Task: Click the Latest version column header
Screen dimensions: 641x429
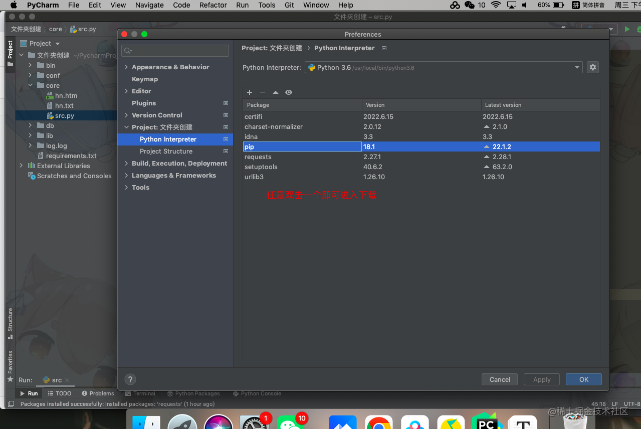Action: tap(540, 105)
